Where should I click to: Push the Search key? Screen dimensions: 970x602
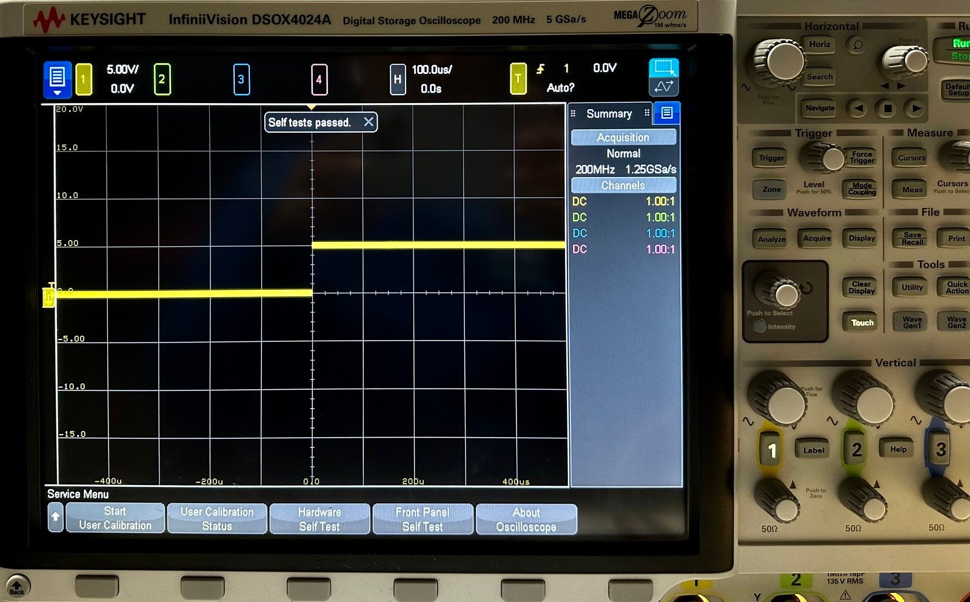pyautogui.click(x=820, y=77)
